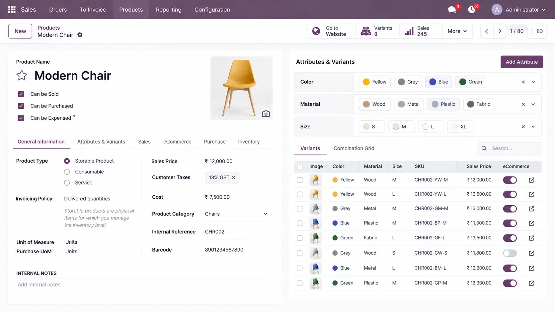Open external link for CHR002-BP-M variant
This screenshot has width=555, height=312.
click(531, 223)
